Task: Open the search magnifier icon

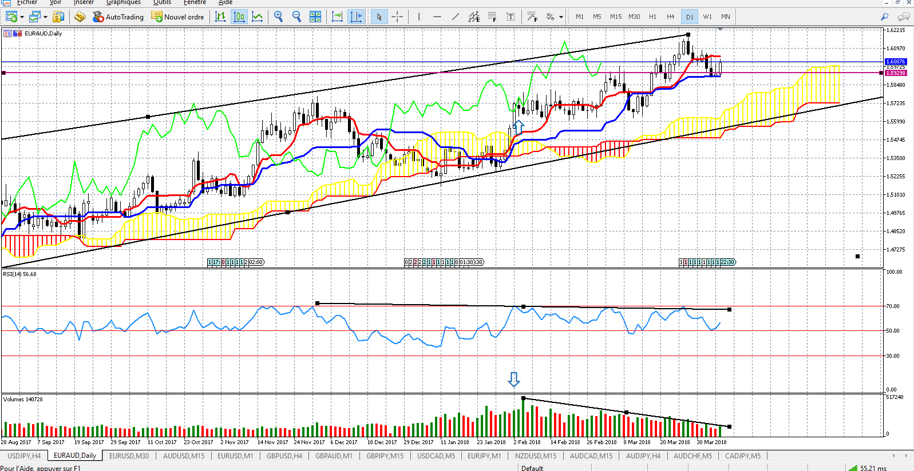Action: pyautogui.click(x=885, y=17)
